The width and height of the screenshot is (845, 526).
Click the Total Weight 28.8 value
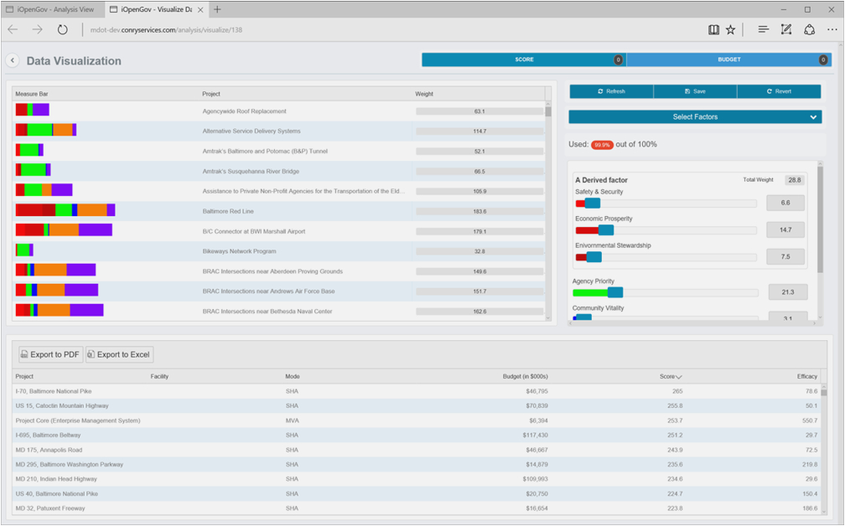[x=795, y=180]
